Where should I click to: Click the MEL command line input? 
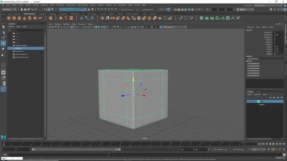59,155
